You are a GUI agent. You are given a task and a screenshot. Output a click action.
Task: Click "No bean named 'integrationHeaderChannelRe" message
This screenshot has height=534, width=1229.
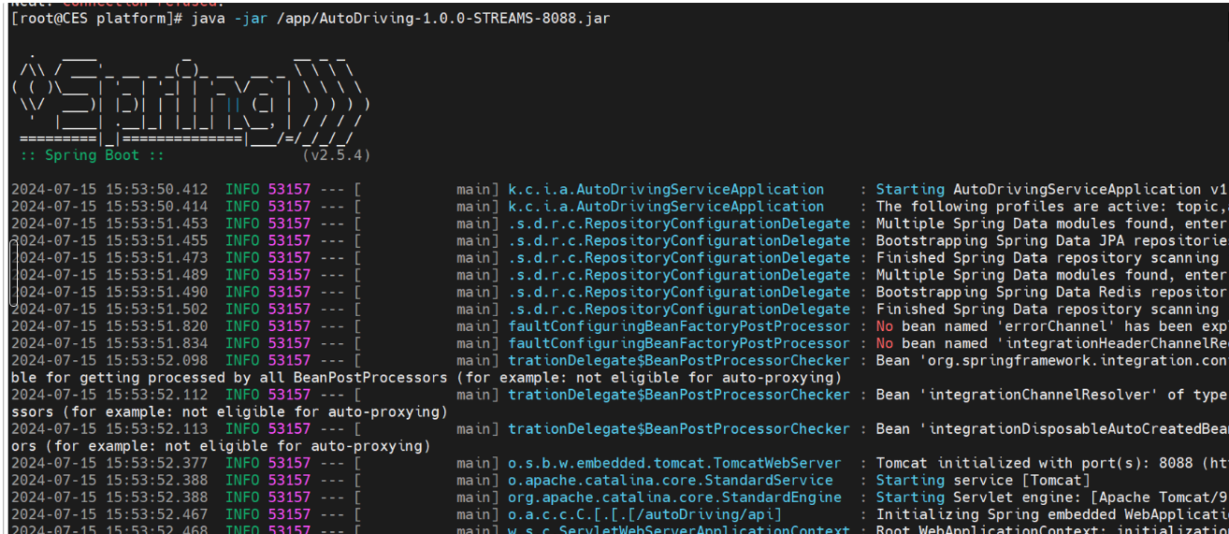(x=1051, y=343)
